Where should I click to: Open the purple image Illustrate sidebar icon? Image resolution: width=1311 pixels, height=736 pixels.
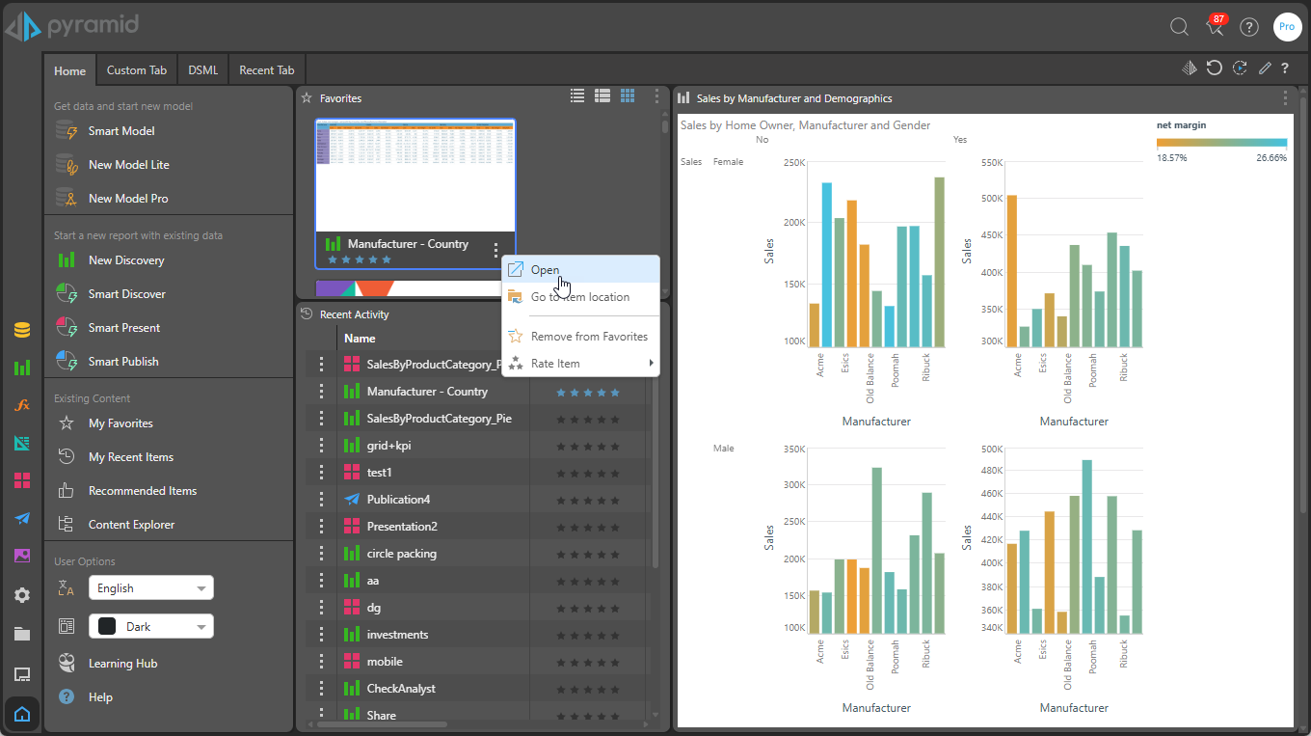coord(22,556)
